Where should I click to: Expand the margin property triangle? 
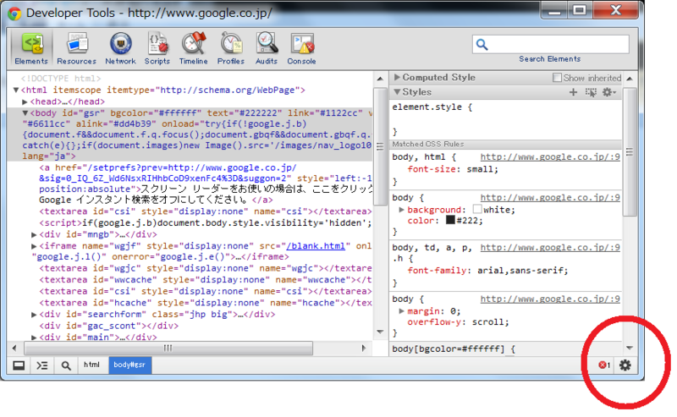tap(401, 311)
